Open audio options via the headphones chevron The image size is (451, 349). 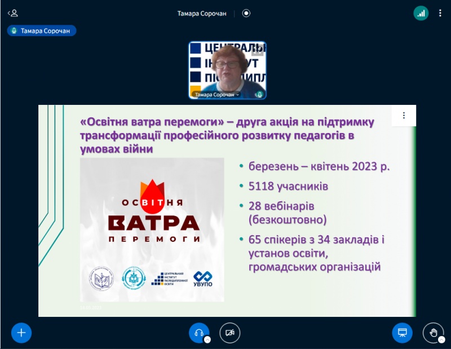tap(208, 340)
